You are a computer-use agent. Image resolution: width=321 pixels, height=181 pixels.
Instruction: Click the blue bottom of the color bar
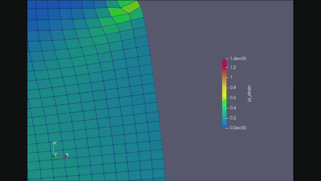224,126
